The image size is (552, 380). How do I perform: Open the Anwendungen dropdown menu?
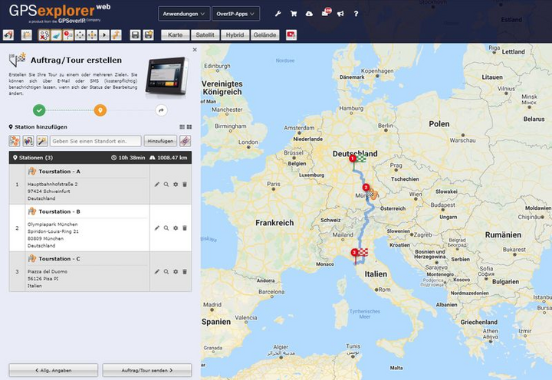pyautogui.click(x=184, y=14)
